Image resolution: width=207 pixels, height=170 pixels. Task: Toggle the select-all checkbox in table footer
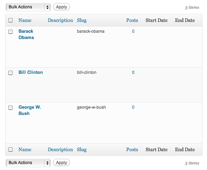pos(10,149)
